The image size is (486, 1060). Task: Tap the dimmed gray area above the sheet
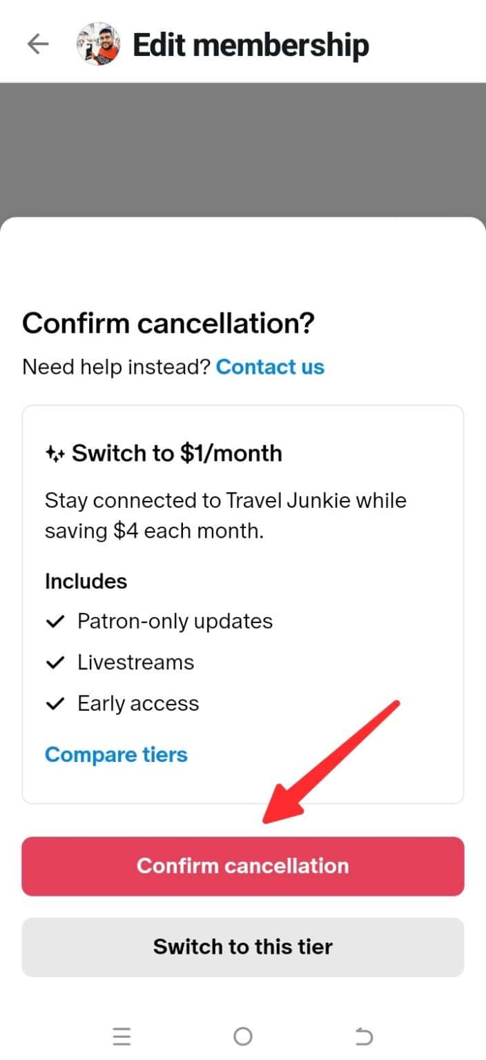coord(243,148)
